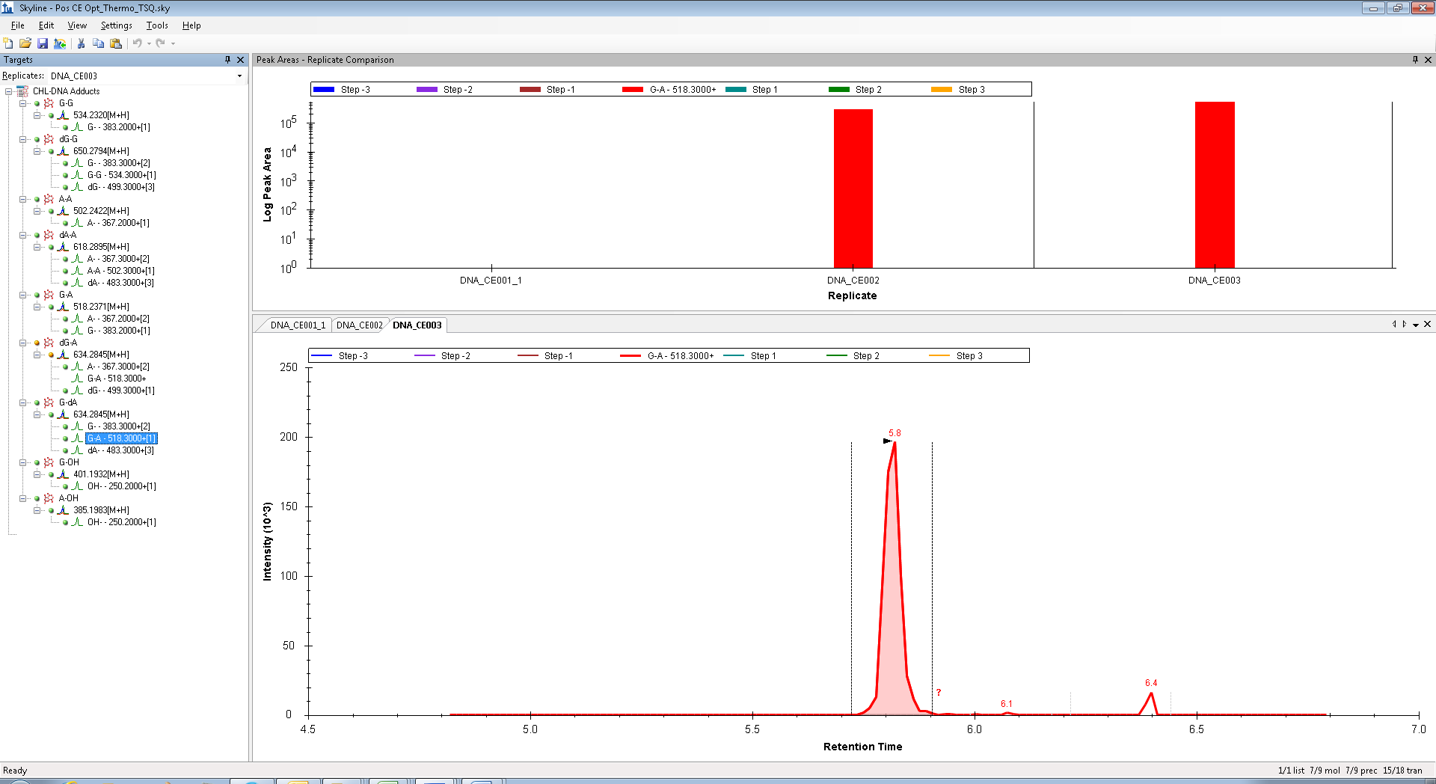Select the 650.2794[M+H] precursor in tree

tap(101, 151)
